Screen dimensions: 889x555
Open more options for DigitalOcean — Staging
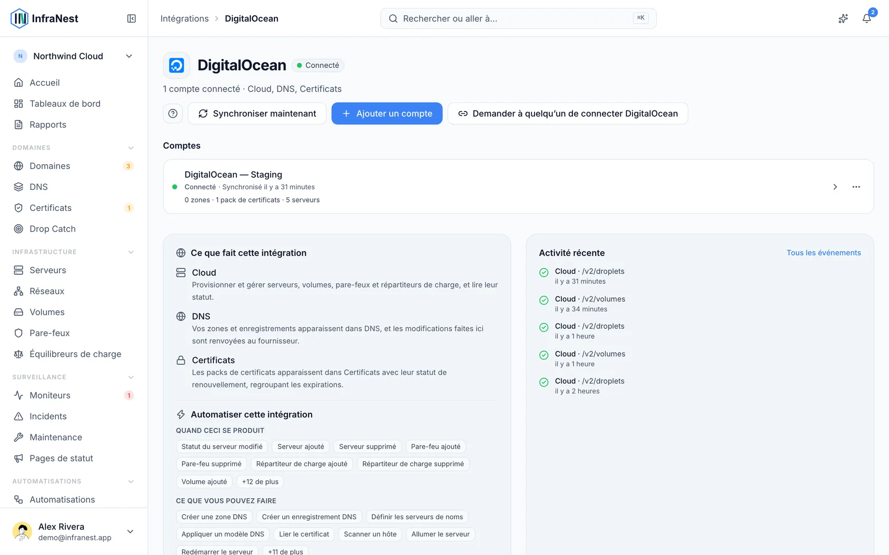(x=856, y=187)
